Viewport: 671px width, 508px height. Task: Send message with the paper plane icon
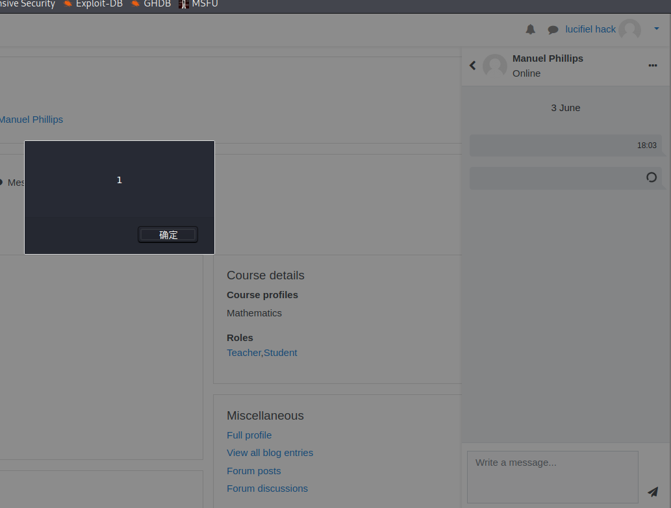653,492
